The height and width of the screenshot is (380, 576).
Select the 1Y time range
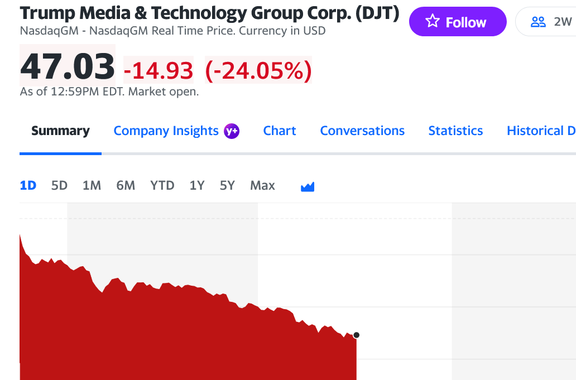[196, 185]
